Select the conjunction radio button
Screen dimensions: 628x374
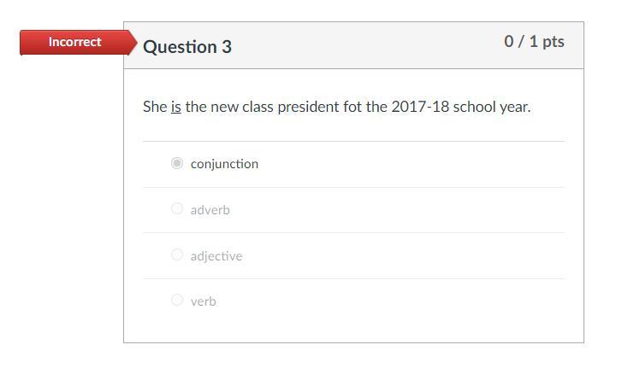pyautogui.click(x=177, y=163)
